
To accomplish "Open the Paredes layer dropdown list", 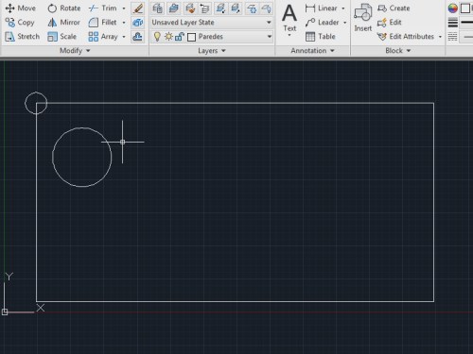I will [x=270, y=37].
